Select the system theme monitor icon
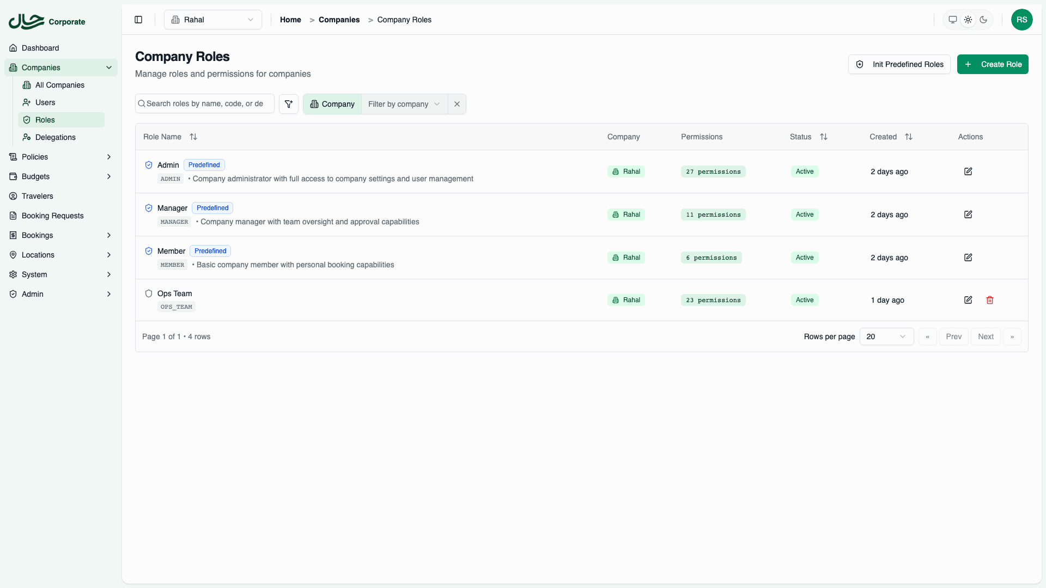 953,20
